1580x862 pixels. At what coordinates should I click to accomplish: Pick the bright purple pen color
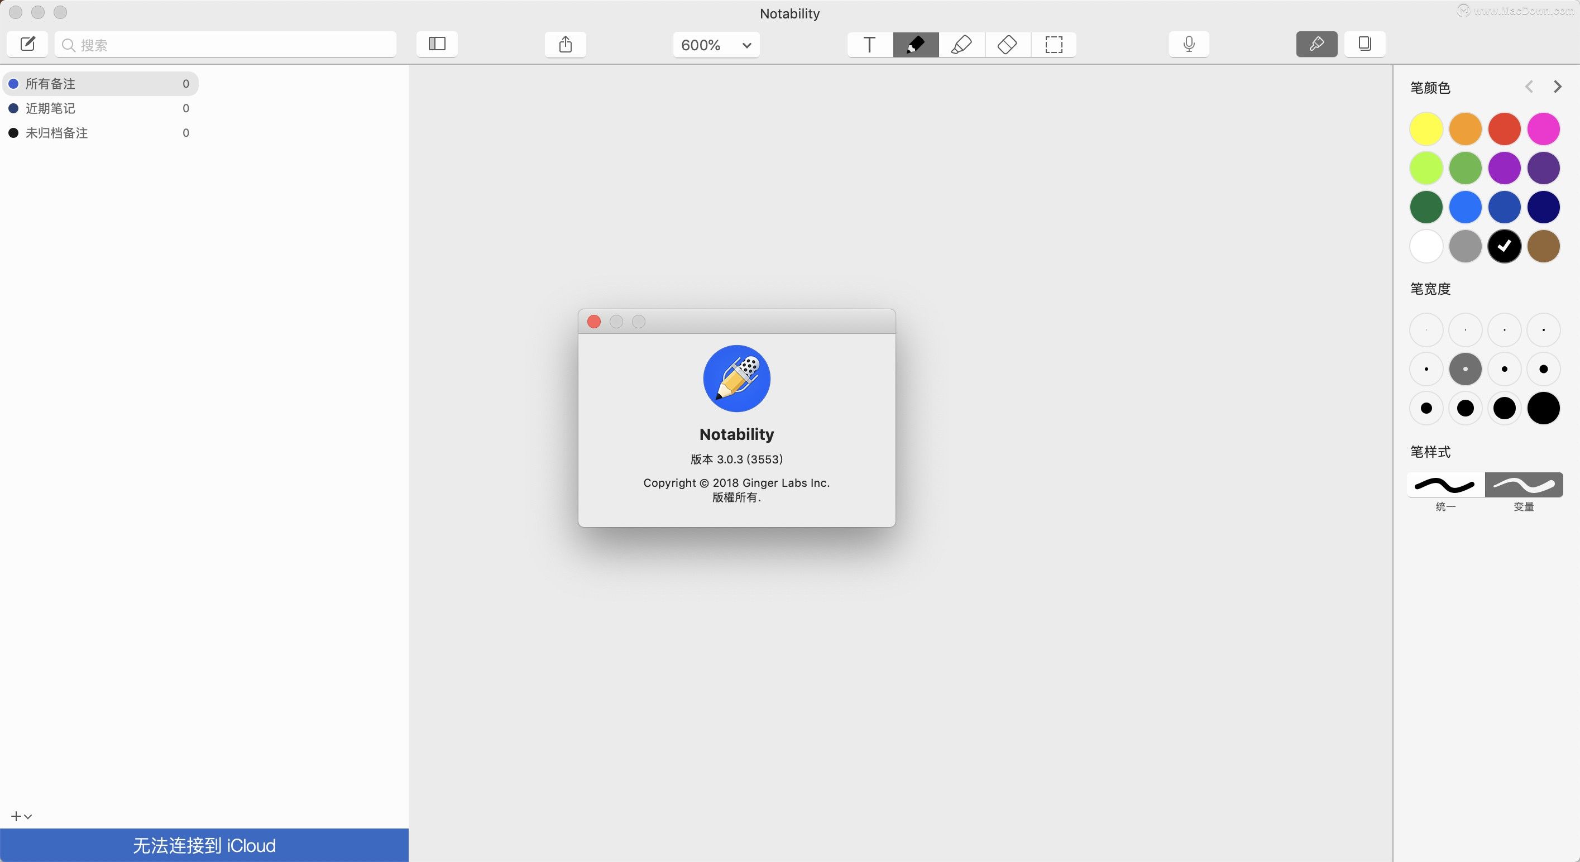(x=1505, y=168)
